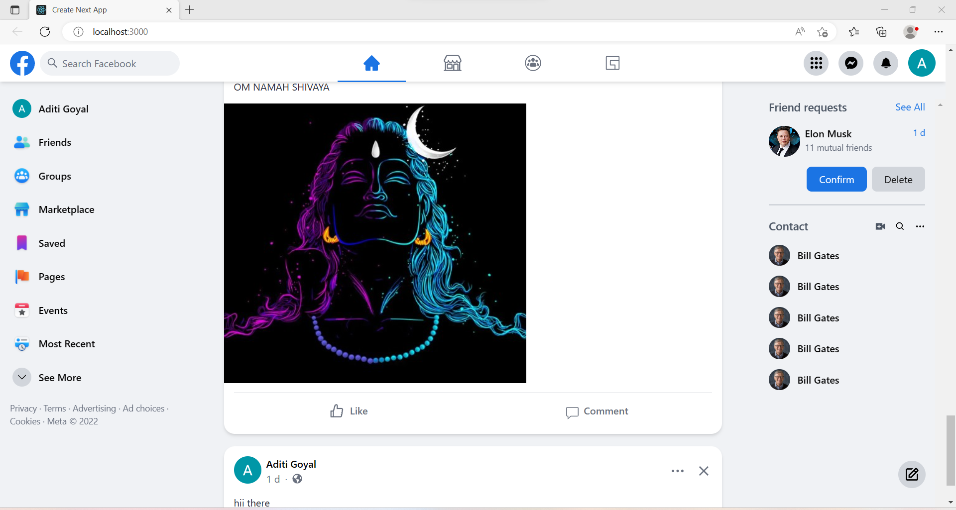Open the Marketplace tab icon in the header
This screenshot has height=510, width=956.
pos(452,63)
